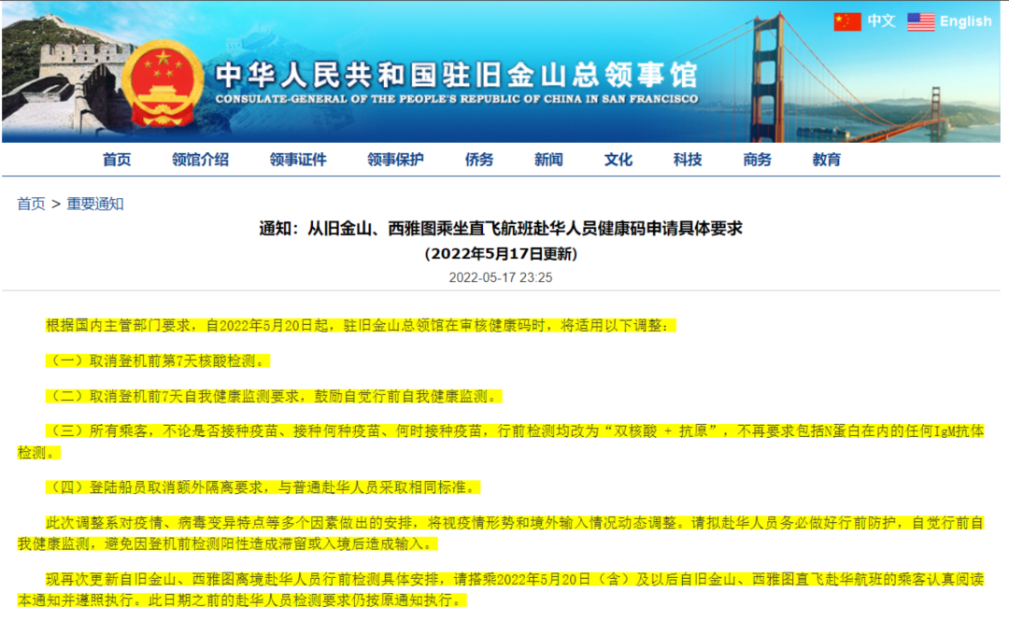Screen dimensions: 1009x621
Task: Click the Chinese flag icon
Action: [846, 21]
